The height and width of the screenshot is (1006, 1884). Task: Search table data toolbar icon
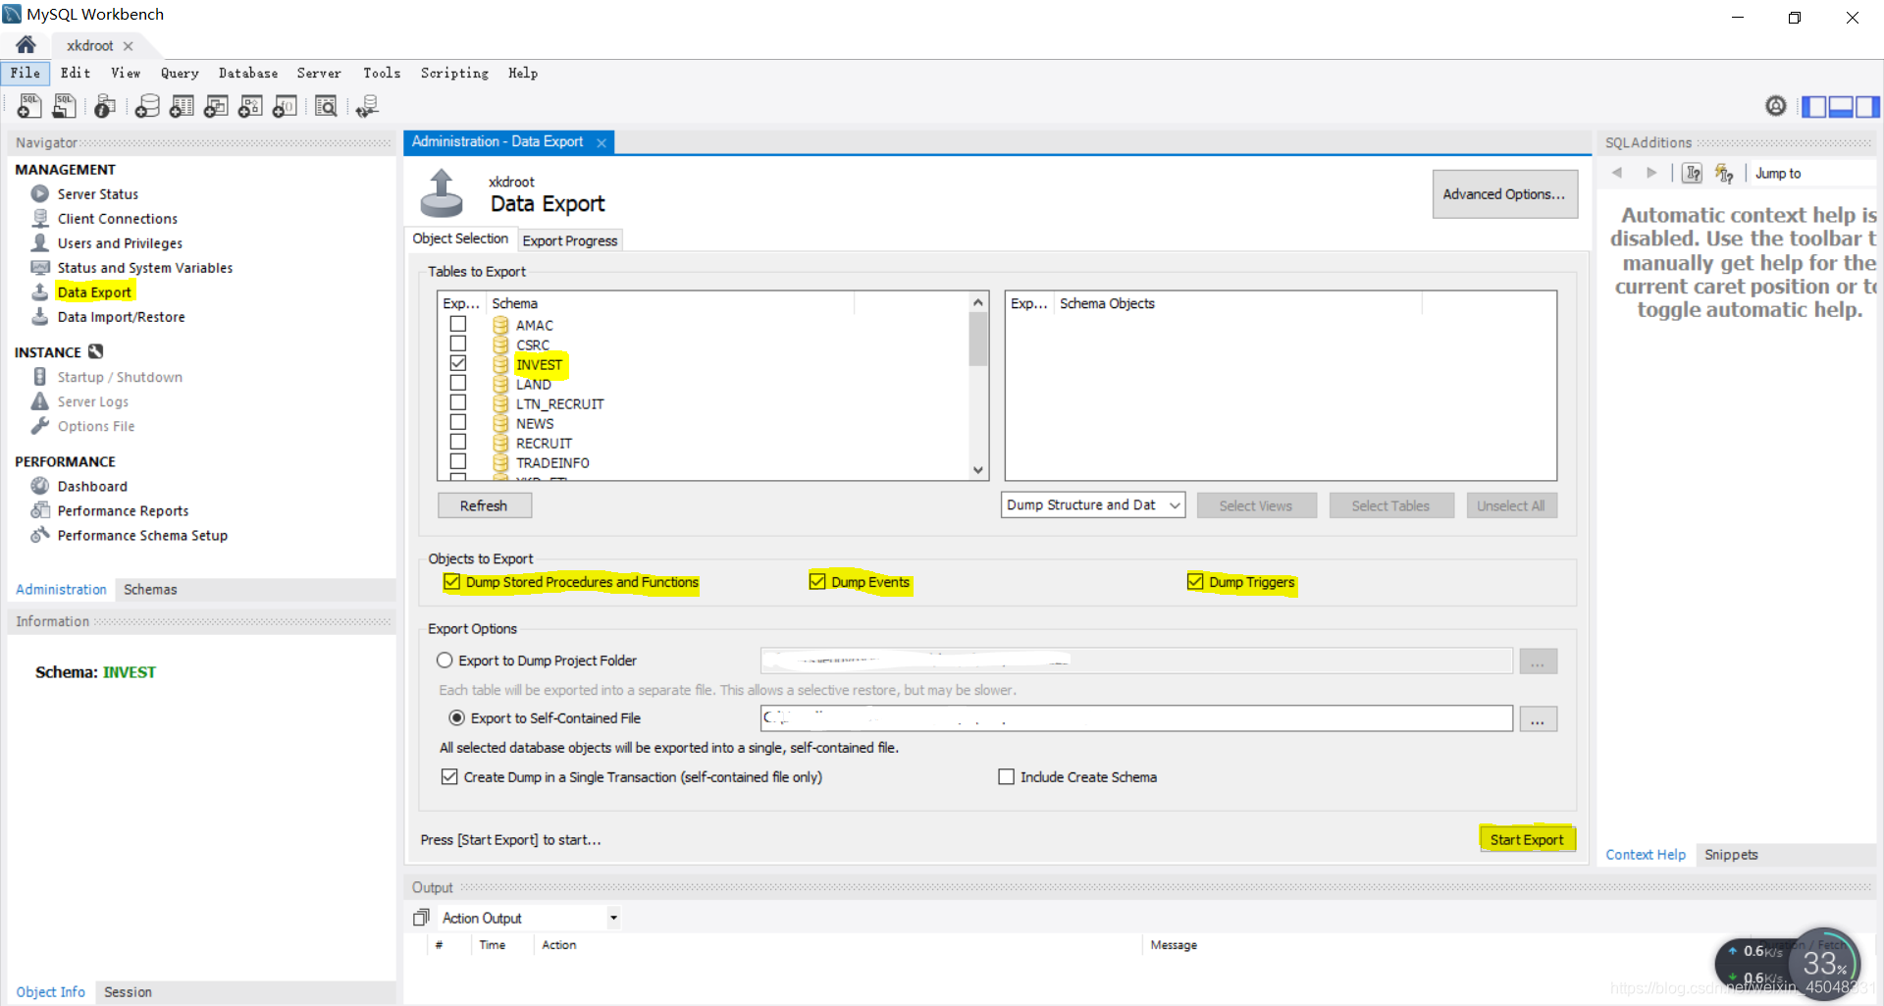[326, 106]
